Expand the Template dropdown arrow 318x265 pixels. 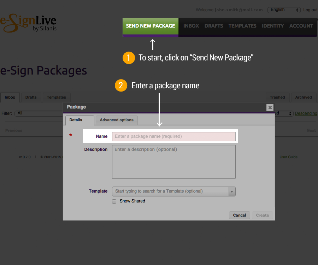pyautogui.click(x=232, y=192)
